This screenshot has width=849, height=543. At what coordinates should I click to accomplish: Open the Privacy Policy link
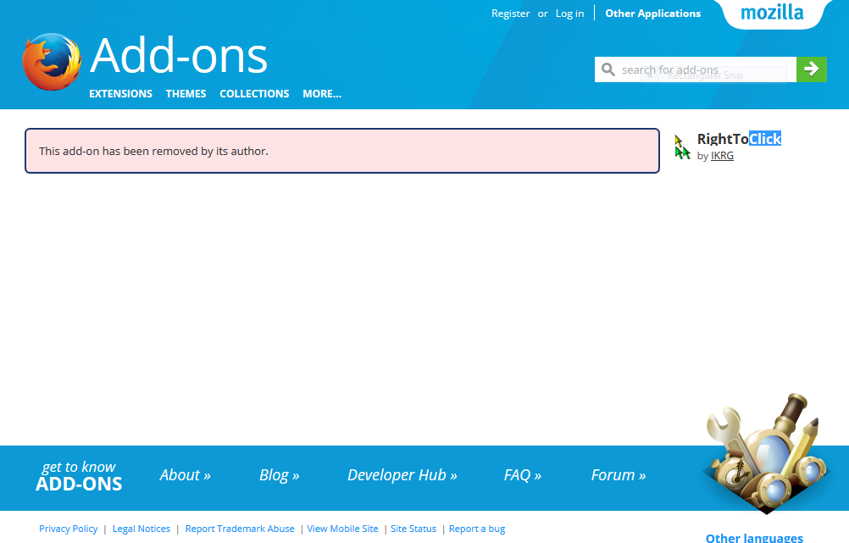68,529
